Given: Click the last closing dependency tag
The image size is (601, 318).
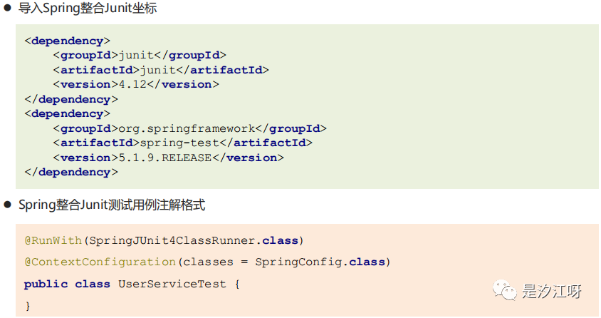Looking at the screenshot, I should (71, 173).
